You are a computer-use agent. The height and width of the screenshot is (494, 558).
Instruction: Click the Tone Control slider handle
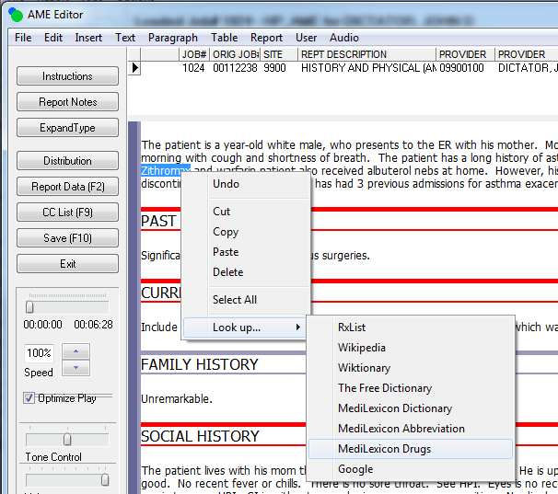tap(67, 440)
